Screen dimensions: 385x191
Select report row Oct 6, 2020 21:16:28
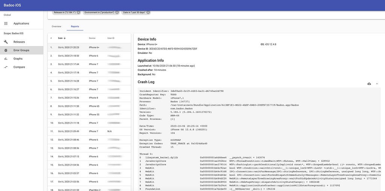[89, 81]
